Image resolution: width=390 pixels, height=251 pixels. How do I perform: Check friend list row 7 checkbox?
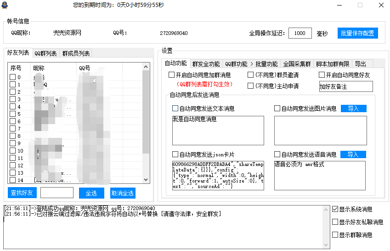(x=13, y=129)
